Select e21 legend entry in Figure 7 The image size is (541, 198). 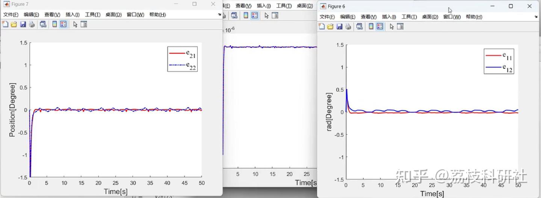(x=182, y=54)
